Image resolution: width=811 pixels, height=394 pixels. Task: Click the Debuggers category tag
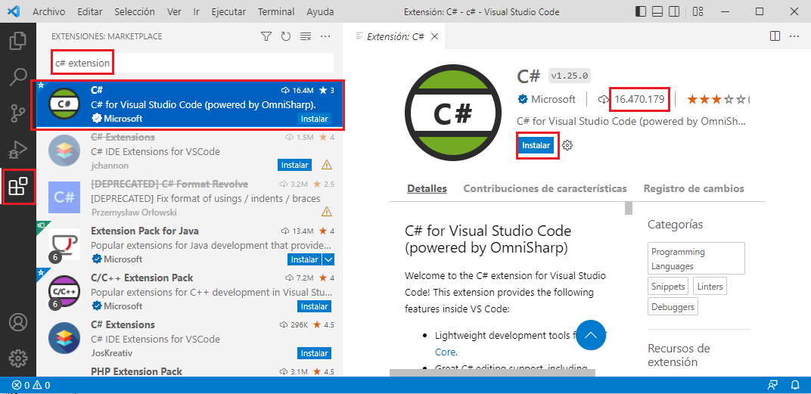[673, 306]
